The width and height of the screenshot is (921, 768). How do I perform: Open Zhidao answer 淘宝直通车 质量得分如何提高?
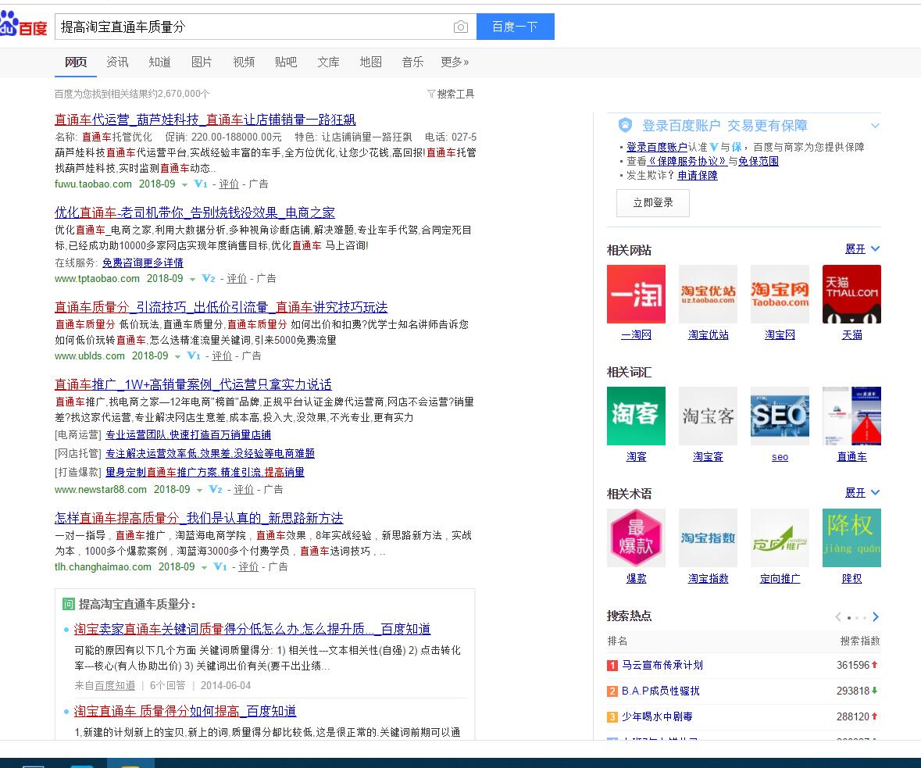[185, 712]
